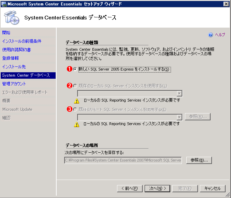Screen dimensions: 231x198
Task: Click Microsoft Update sidebar step
Action: click(17, 109)
